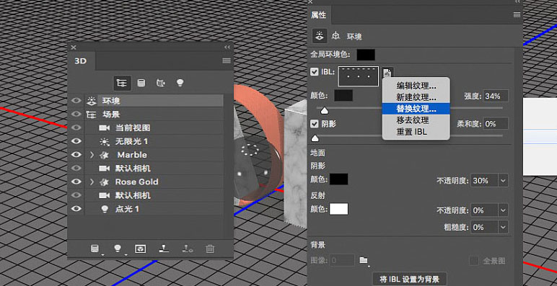Open IBL 颜色 dark swatch
557x286 pixels.
(343, 95)
